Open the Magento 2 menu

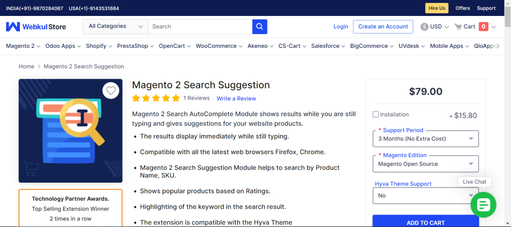(23, 46)
